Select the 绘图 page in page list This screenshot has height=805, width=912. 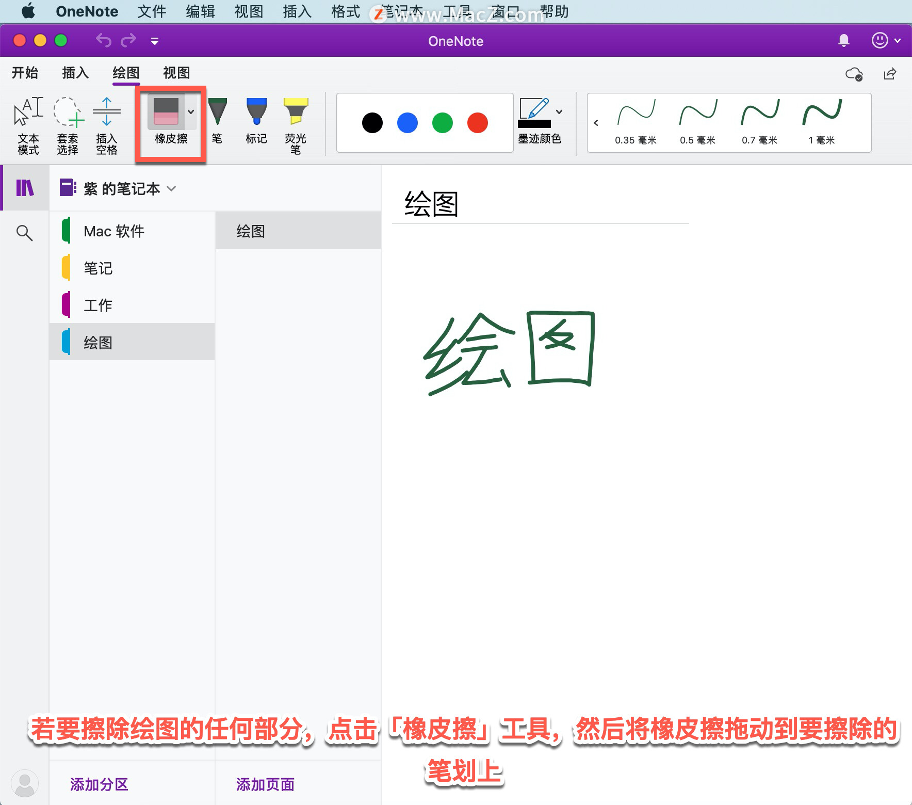click(298, 231)
